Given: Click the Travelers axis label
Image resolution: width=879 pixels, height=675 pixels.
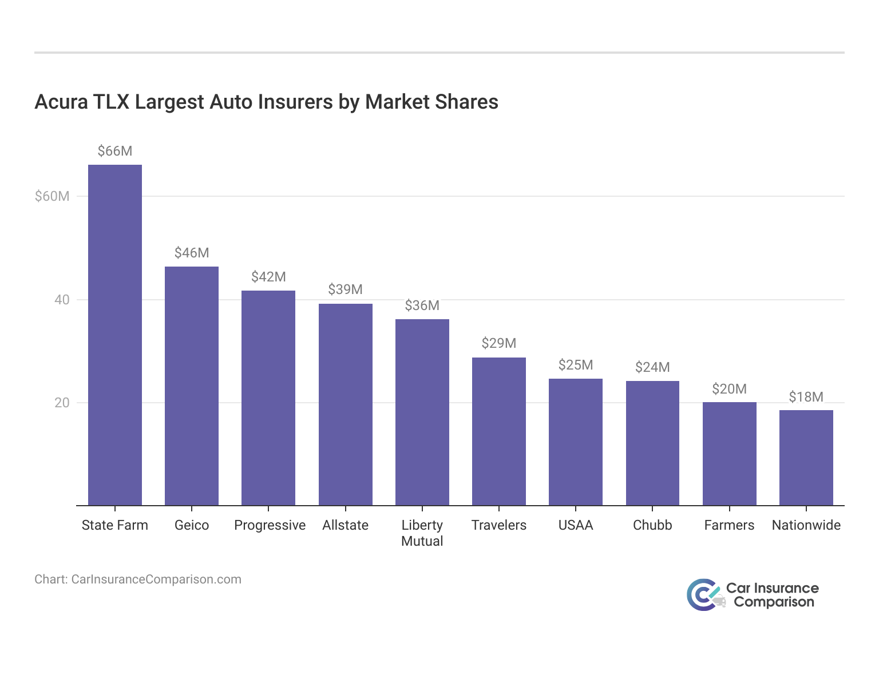Looking at the screenshot, I should [499, 525].
